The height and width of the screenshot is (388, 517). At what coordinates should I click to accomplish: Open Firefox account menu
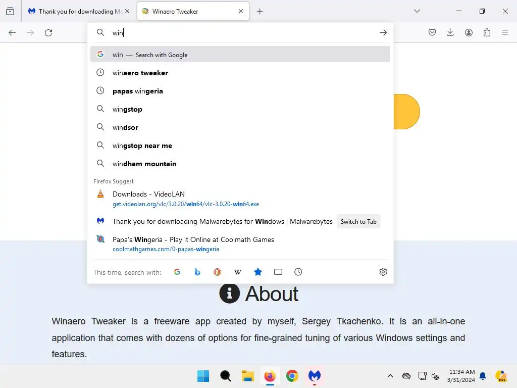point(469,32)
